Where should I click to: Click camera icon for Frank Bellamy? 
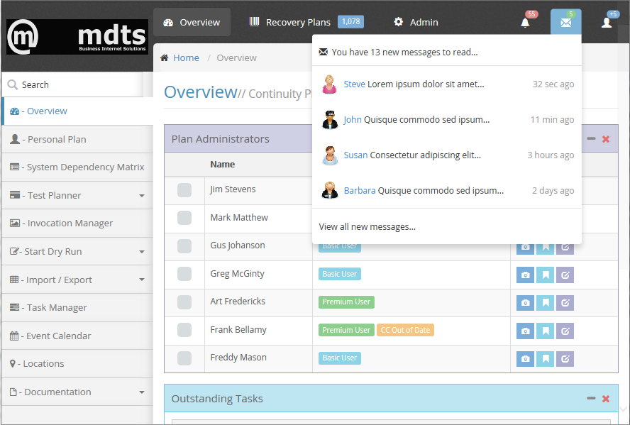click(x=525, y=331)
